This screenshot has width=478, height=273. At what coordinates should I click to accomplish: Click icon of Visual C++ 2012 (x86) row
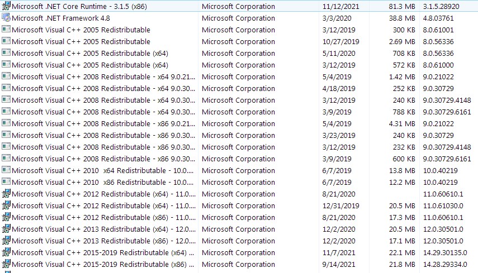pos(6,217)
